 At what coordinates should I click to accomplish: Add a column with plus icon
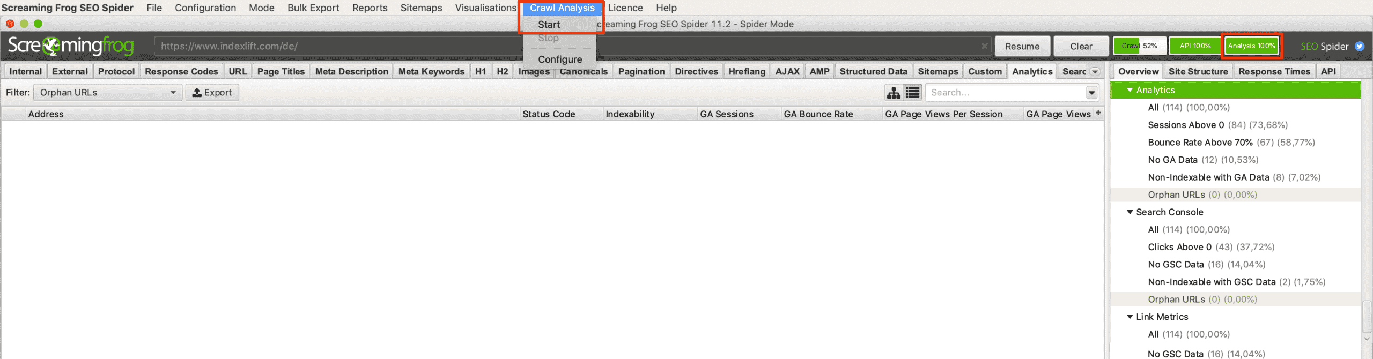click(1098, 113)
